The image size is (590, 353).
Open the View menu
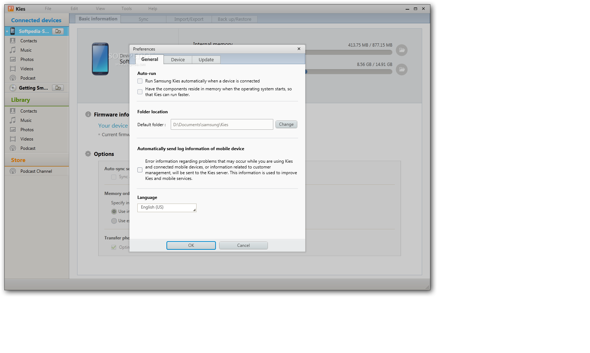pyautogui.click(x=100, y=9)
